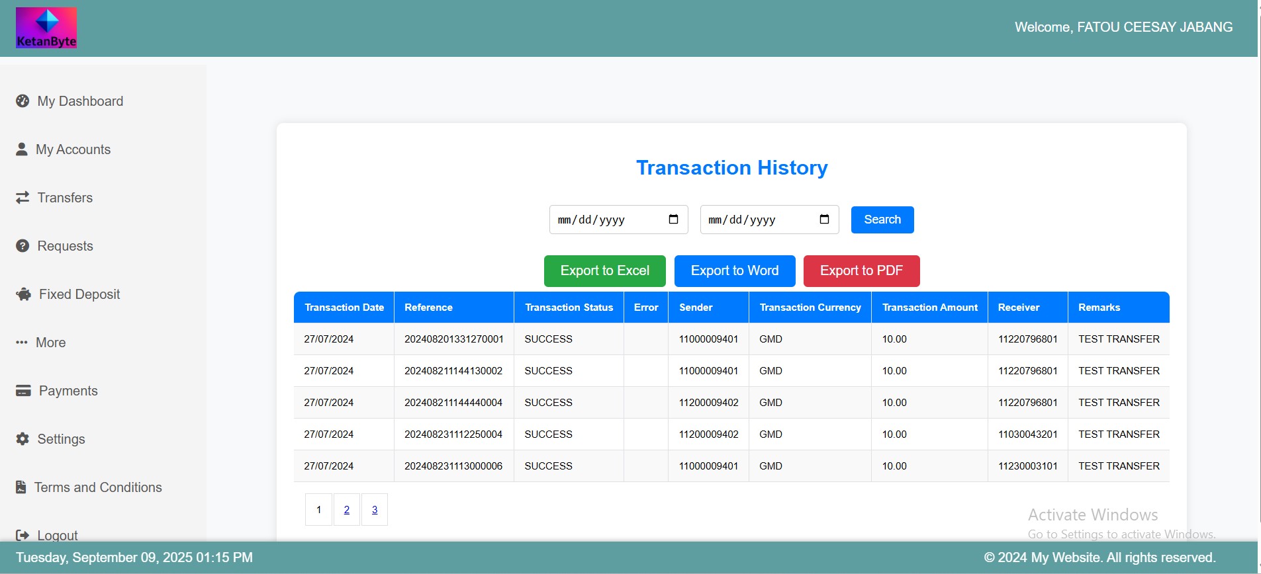Select reference 202408201331270001

tap(454, 339)
